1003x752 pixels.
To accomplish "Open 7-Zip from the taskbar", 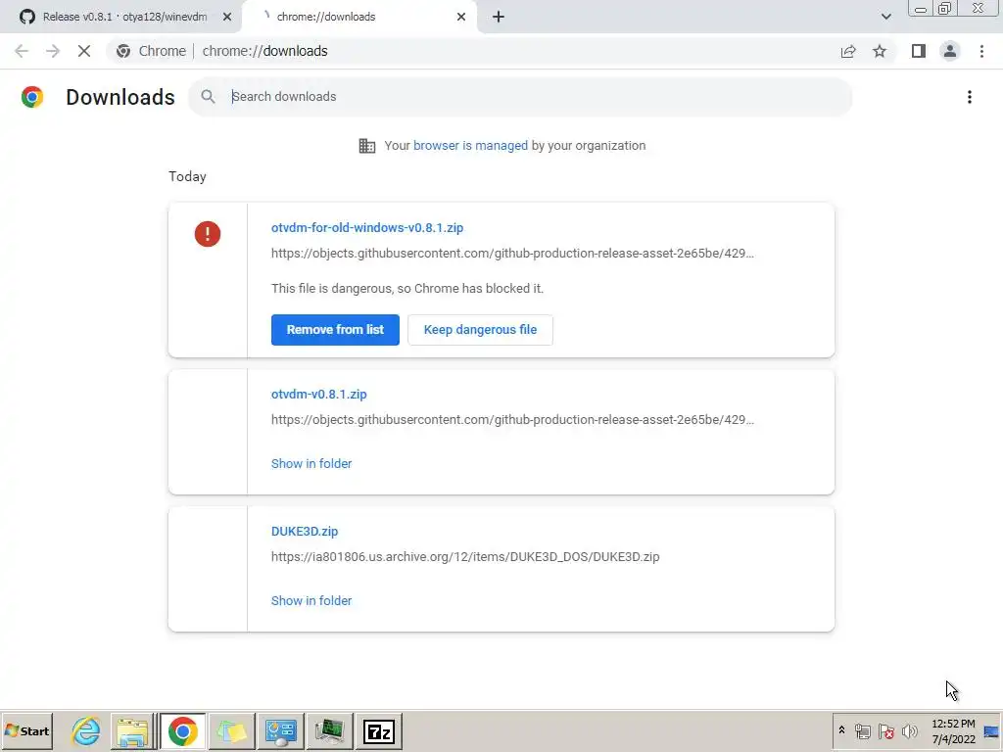I will point(379,730).
